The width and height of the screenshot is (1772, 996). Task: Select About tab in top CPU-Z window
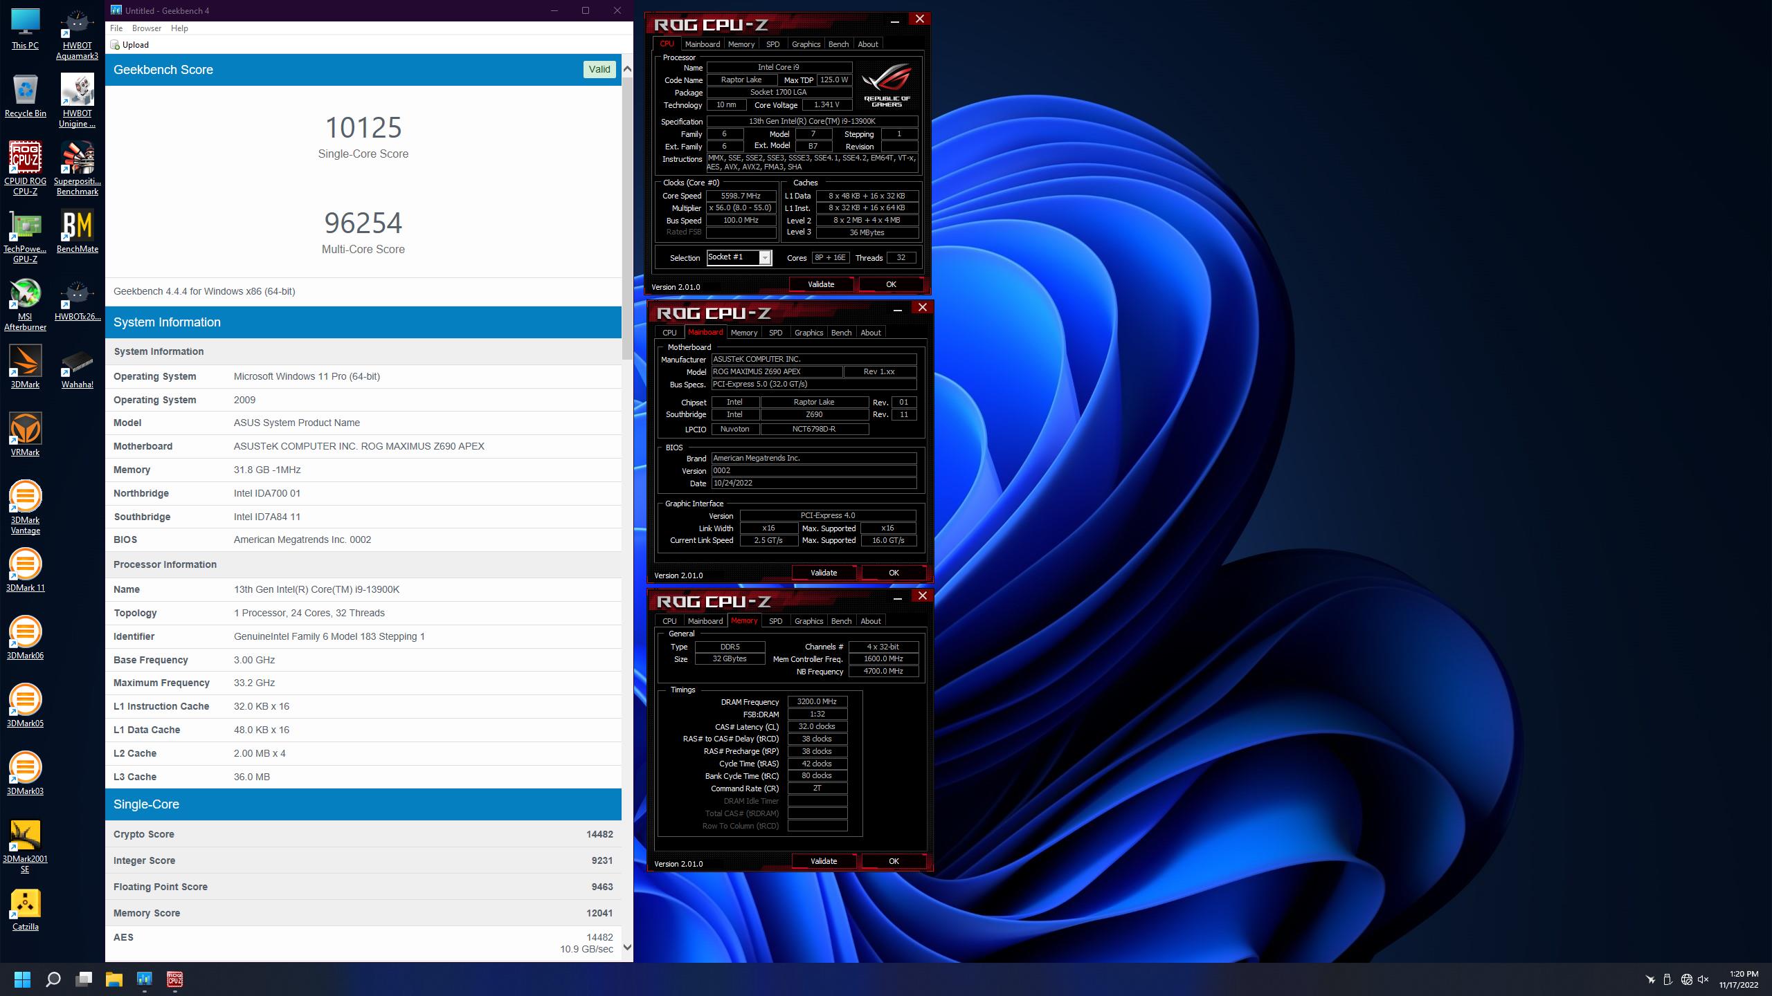[868, 44]
